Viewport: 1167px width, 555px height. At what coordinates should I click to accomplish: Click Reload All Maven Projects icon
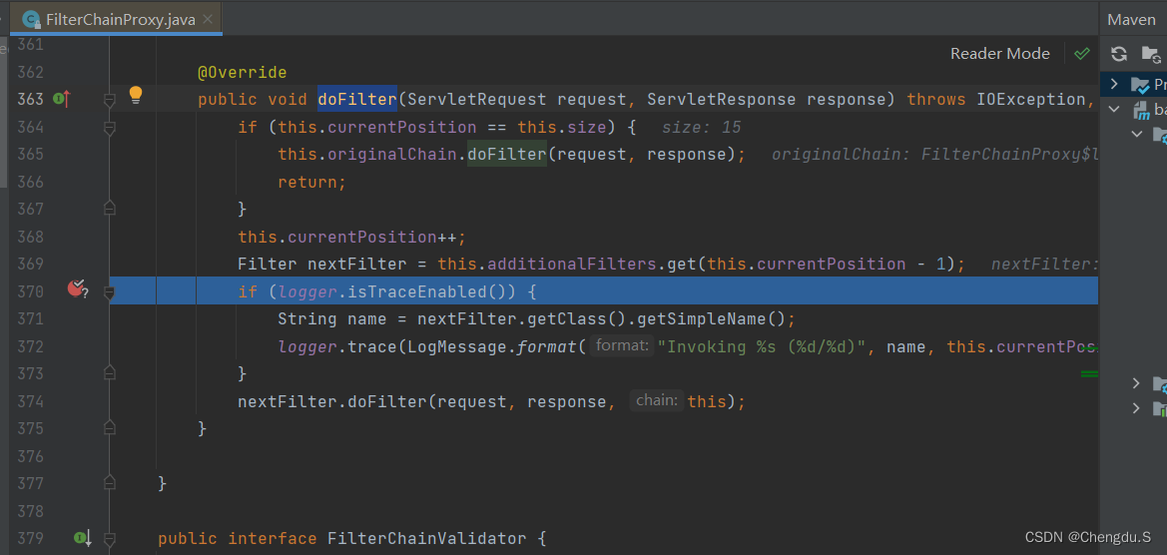coord(1119,54)
